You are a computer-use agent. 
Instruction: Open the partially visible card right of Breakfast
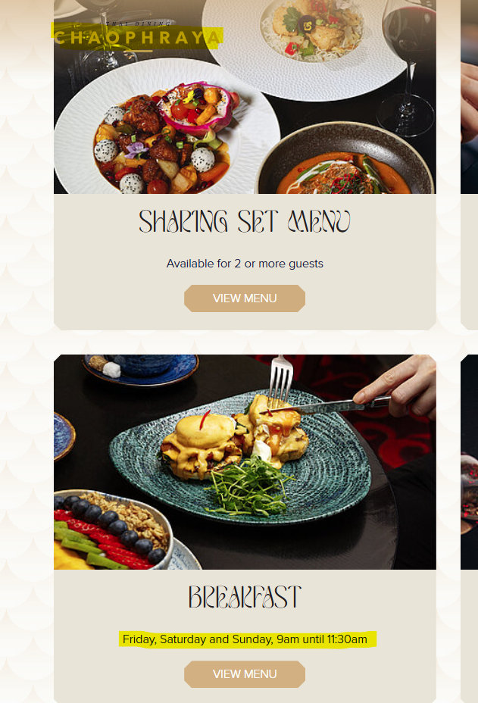tap(469, 529)
